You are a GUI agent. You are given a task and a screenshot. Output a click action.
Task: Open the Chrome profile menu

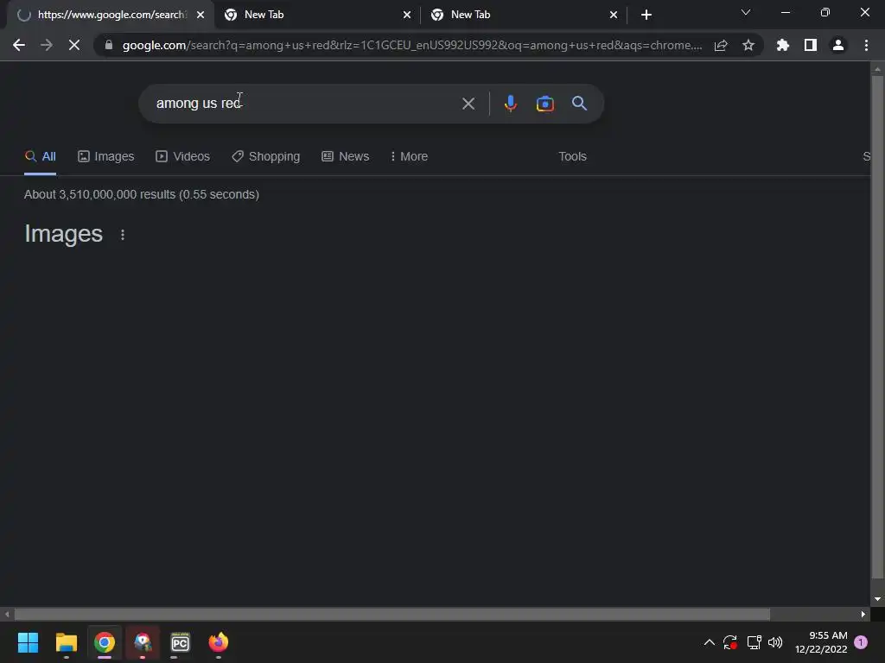tap(838, 45)
